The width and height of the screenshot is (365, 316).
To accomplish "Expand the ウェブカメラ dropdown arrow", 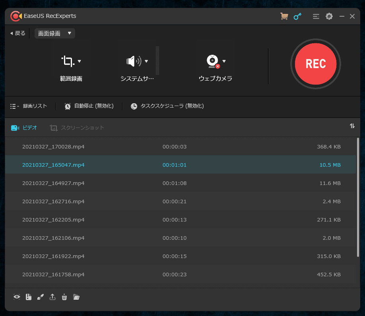I will point(224,61).
